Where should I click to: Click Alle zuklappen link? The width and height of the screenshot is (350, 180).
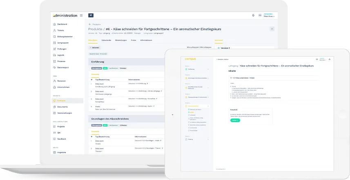point(206,47)
